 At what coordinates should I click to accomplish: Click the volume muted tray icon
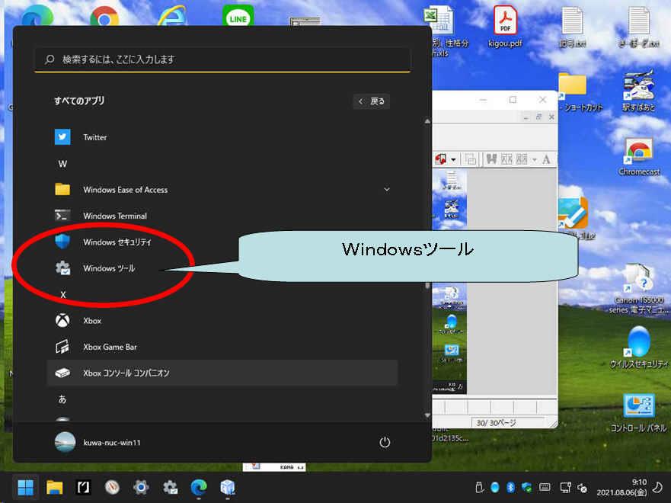[583, 488]
